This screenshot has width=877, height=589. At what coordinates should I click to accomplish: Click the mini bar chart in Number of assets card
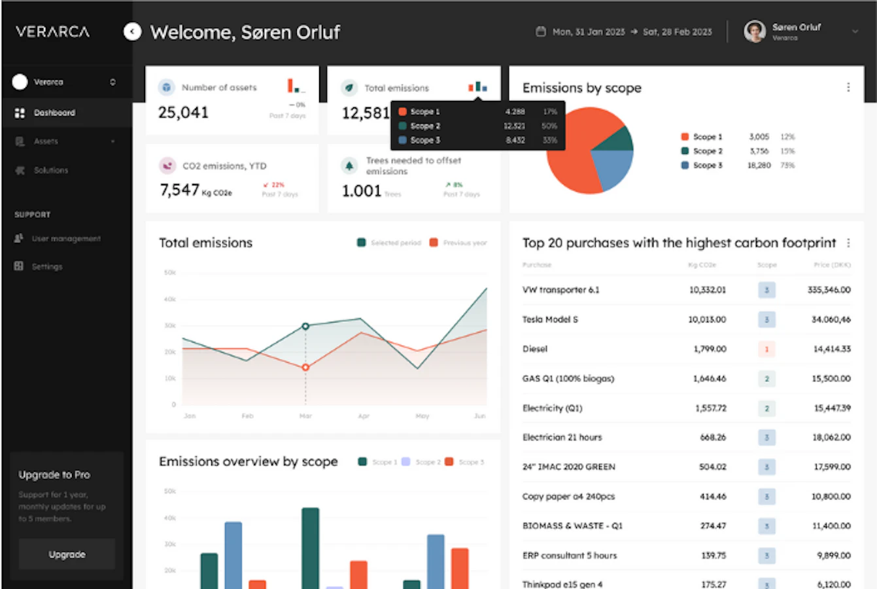tap(295, 86)
